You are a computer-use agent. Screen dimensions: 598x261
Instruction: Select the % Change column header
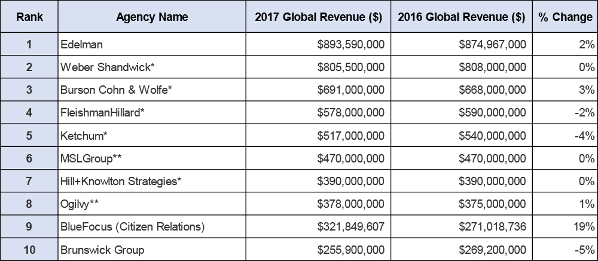tap(565, 17)
